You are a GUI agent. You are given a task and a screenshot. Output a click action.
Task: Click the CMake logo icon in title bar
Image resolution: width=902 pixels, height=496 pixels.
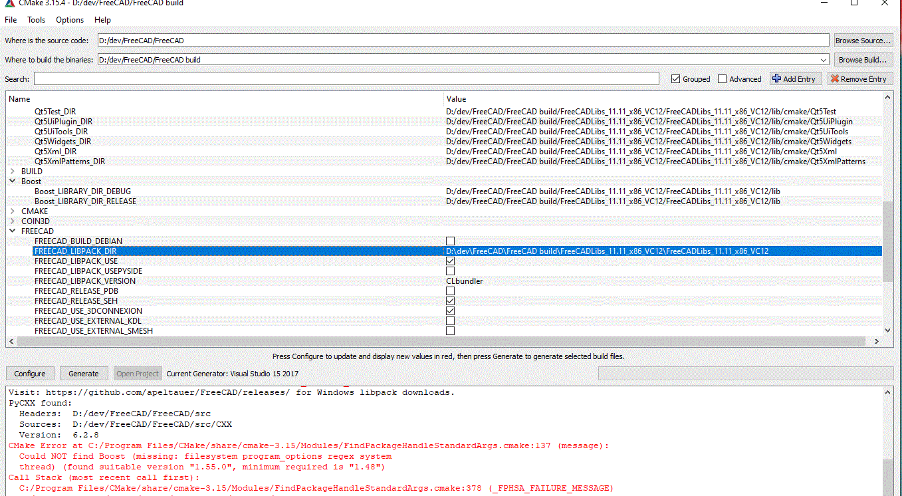click(x=9, y=3)
